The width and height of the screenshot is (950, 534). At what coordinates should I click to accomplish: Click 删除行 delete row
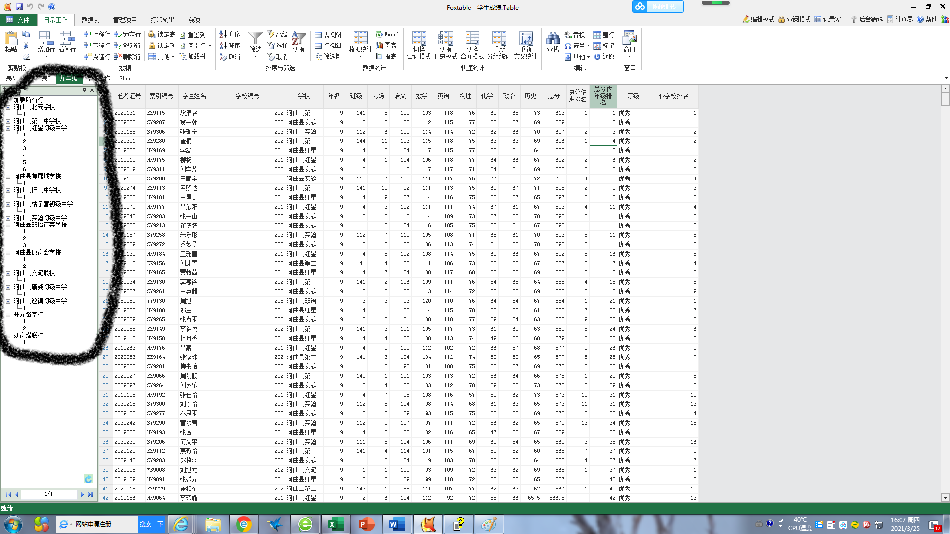pyautogui.click(x=127, y=57)
